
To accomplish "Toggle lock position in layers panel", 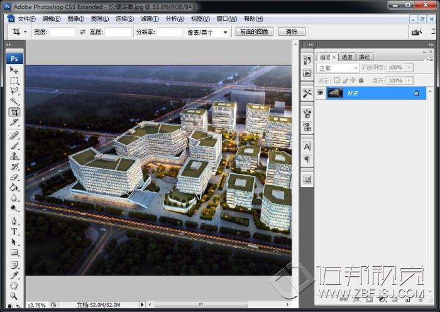I will 353,80.
